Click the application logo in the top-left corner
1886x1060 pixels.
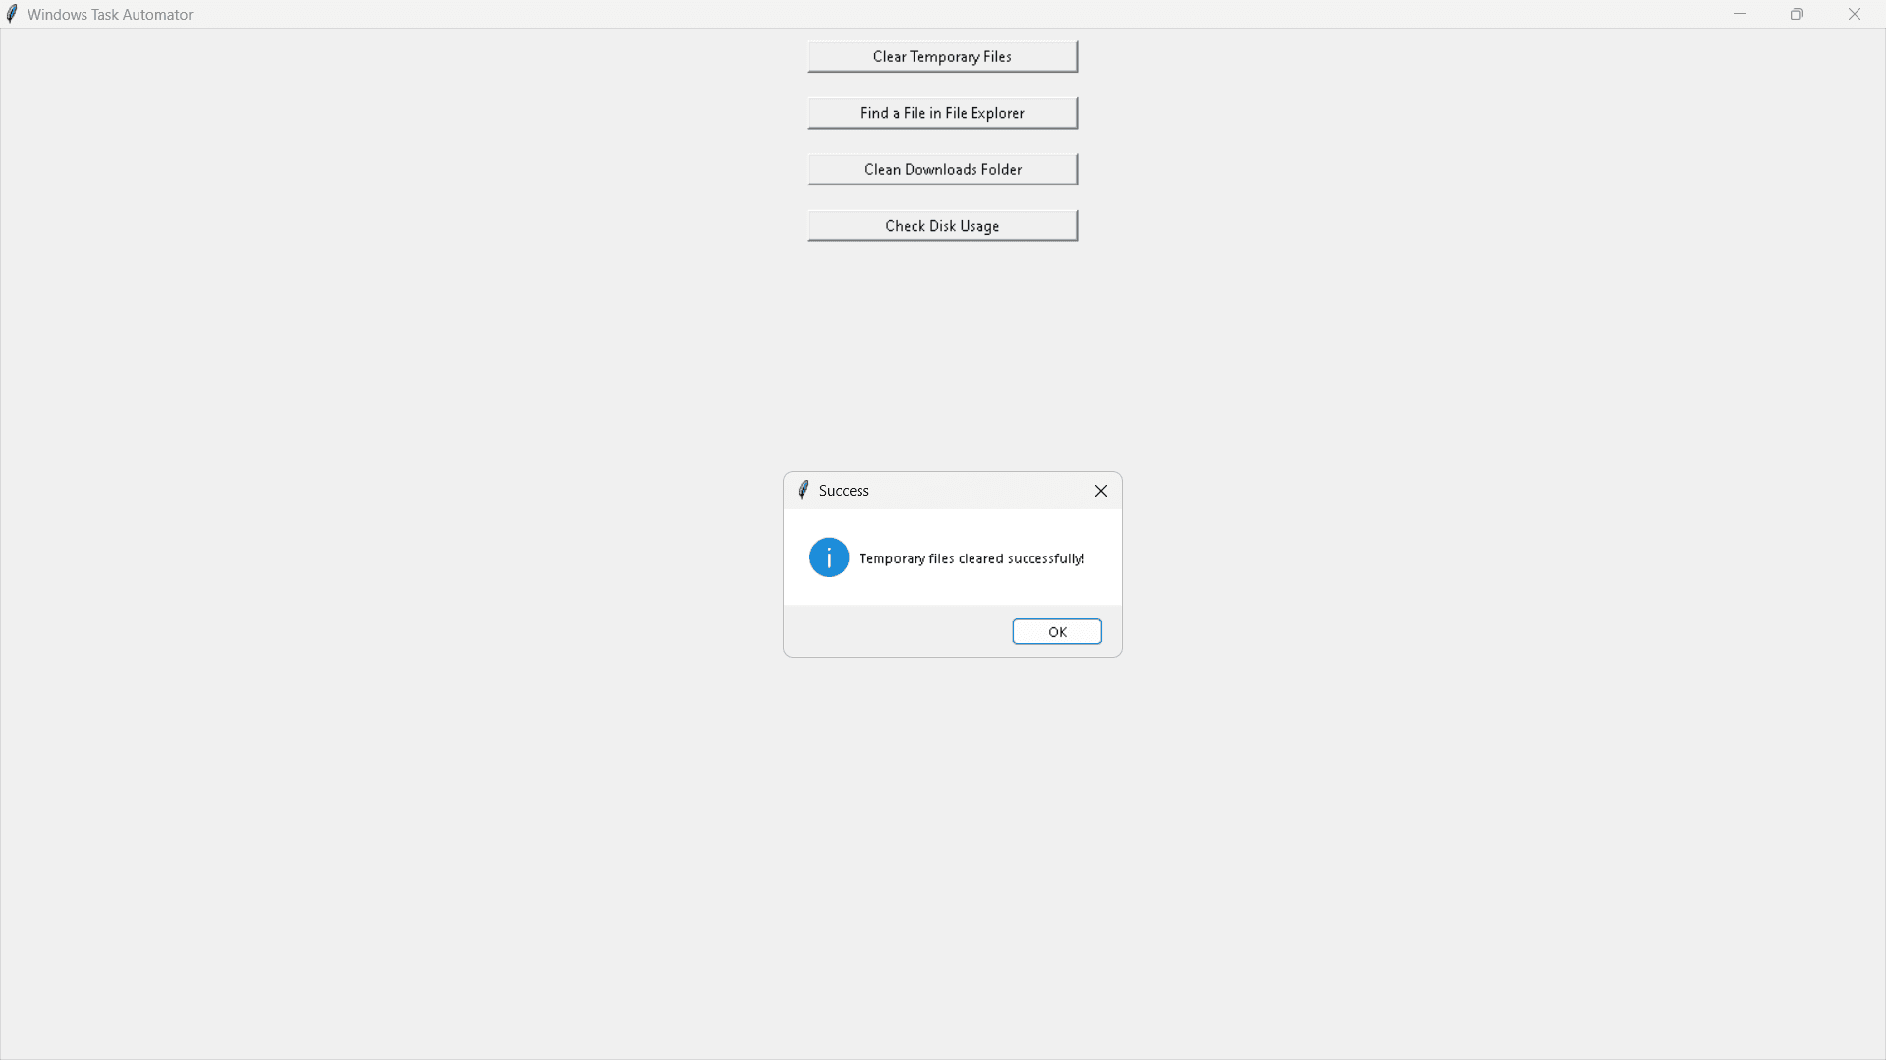pos(11,14)
